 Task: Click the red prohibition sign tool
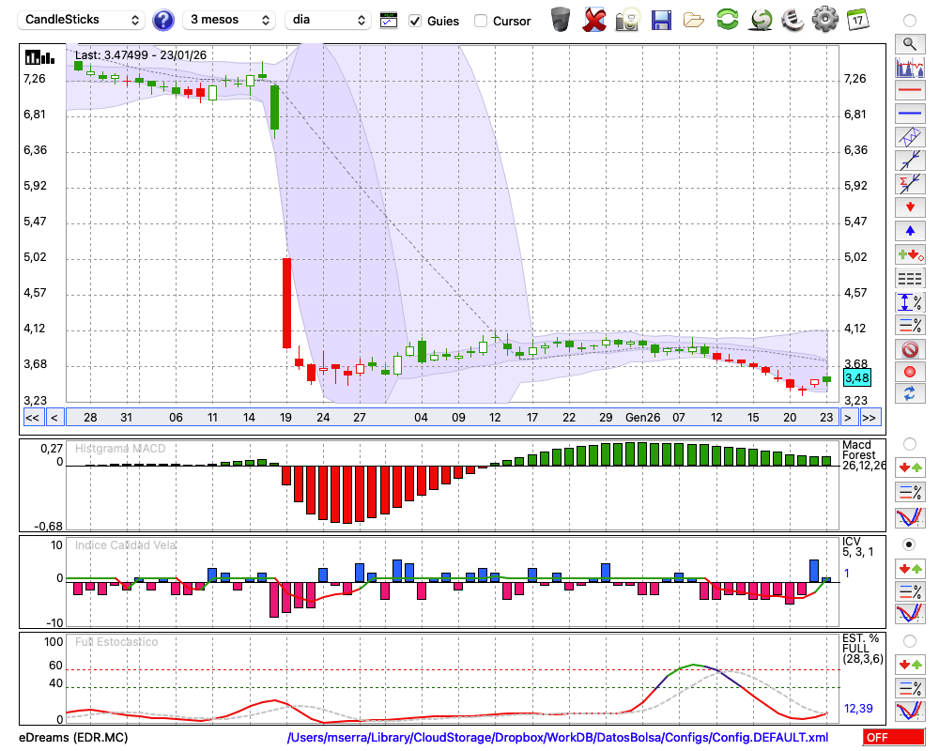(909, 349)
